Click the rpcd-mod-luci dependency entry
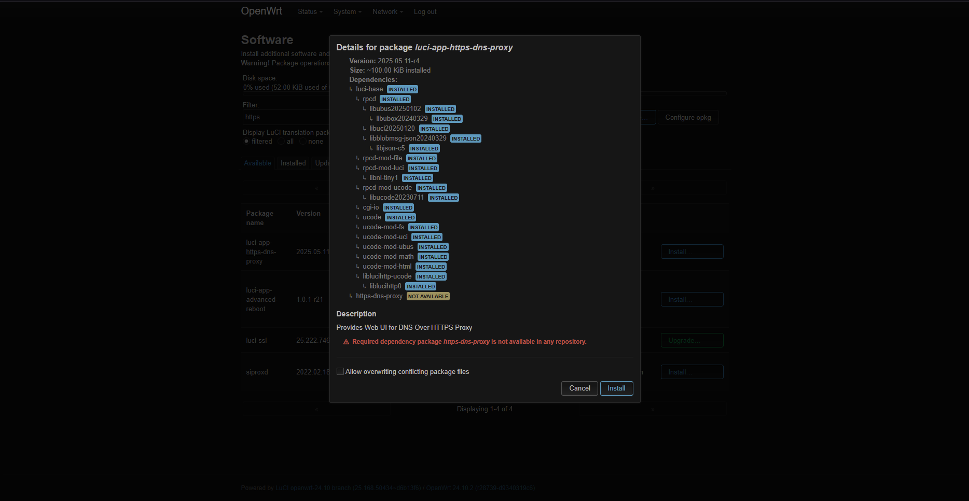Screen dimensions: 969x501 pyautogui.click(x=383, y=168)
